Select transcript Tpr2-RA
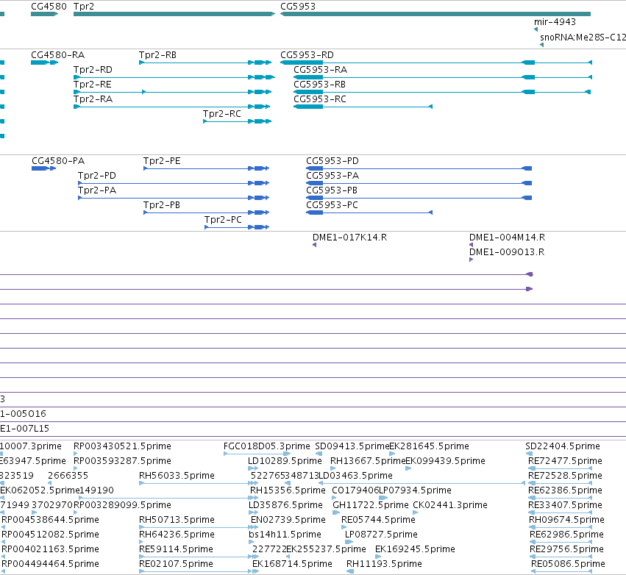This screenshot has height=575, width=626. [93, 99]
